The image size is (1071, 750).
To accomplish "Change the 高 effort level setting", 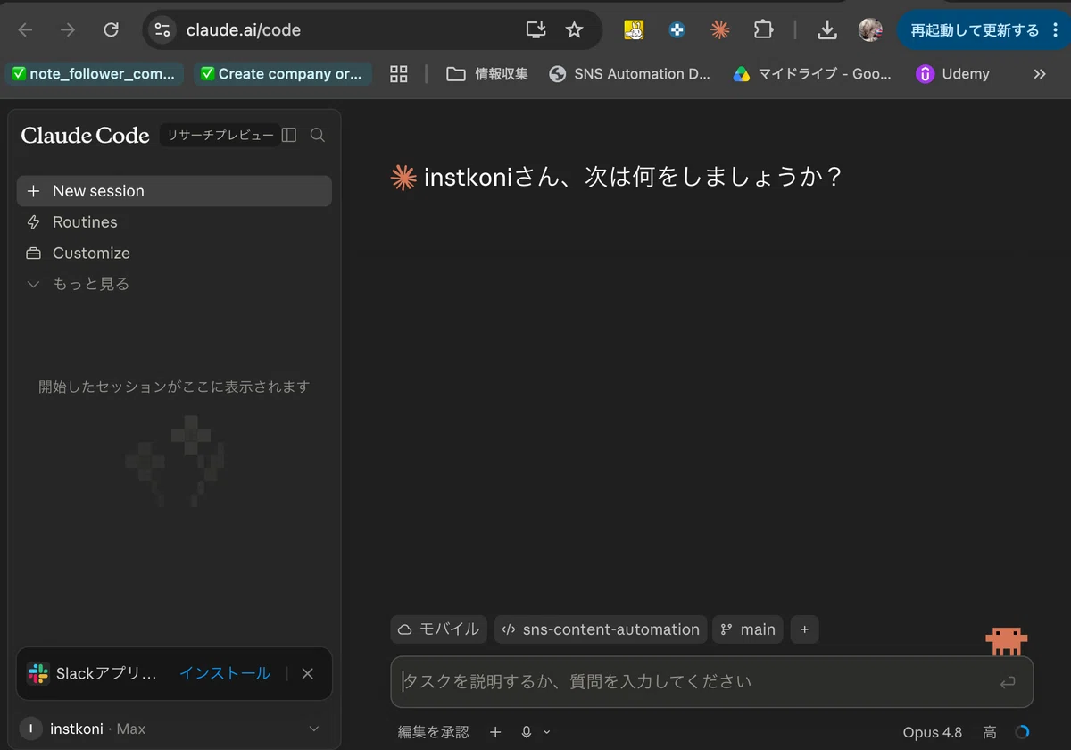I will [x=990, y=732].
